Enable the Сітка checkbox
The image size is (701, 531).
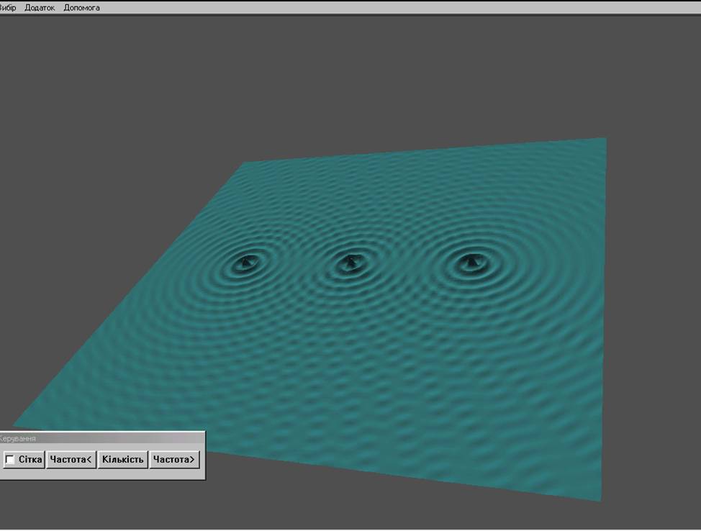(10, 460)
